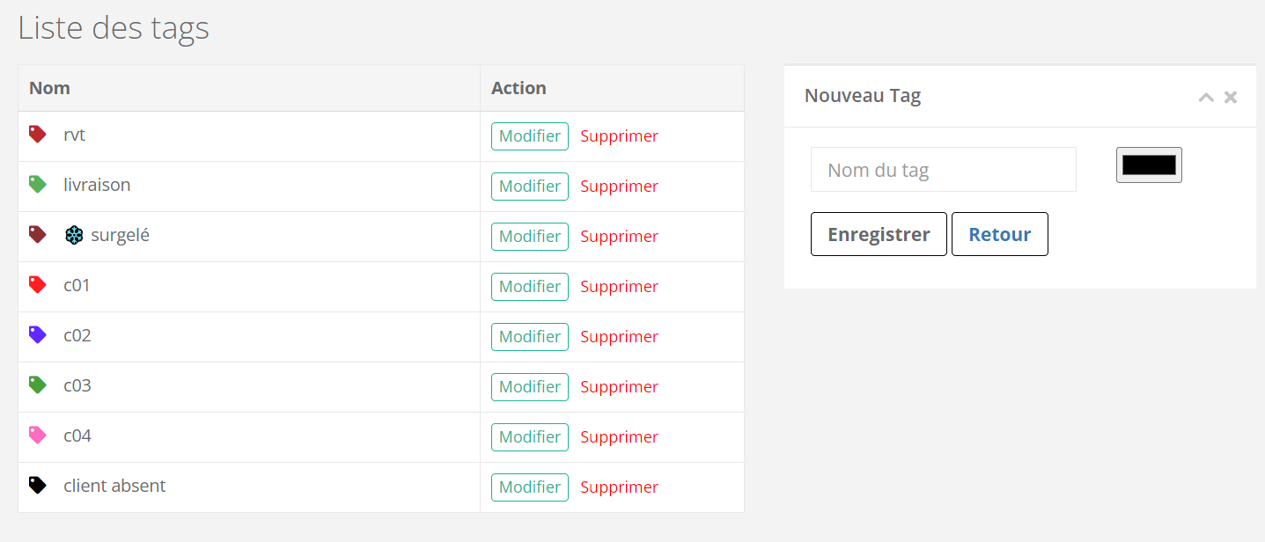Delete the livraison tag via Supprimer
Image resolution: width=1265 pixels, height=542 pixels.
(620, 187)
